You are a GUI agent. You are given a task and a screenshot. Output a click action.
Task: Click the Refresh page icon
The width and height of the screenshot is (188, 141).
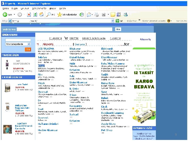point(35,15)
